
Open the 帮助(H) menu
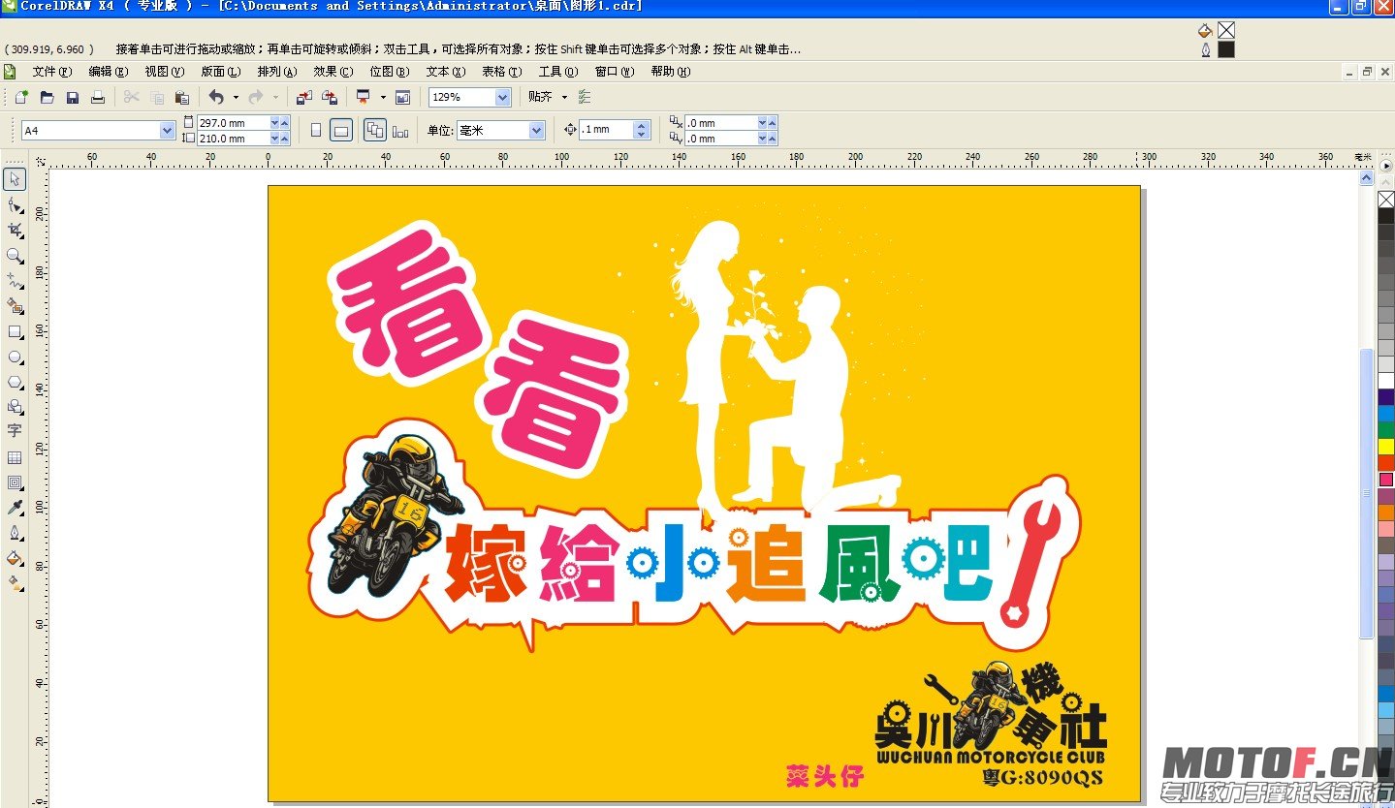[x=671, y=72]
